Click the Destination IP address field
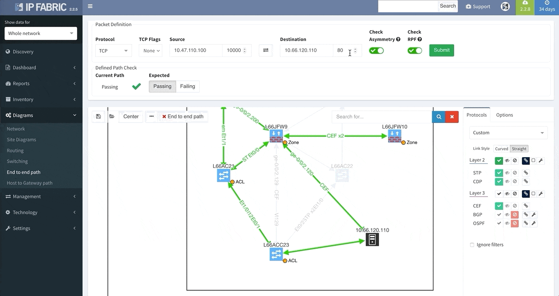 coord(306,51)
